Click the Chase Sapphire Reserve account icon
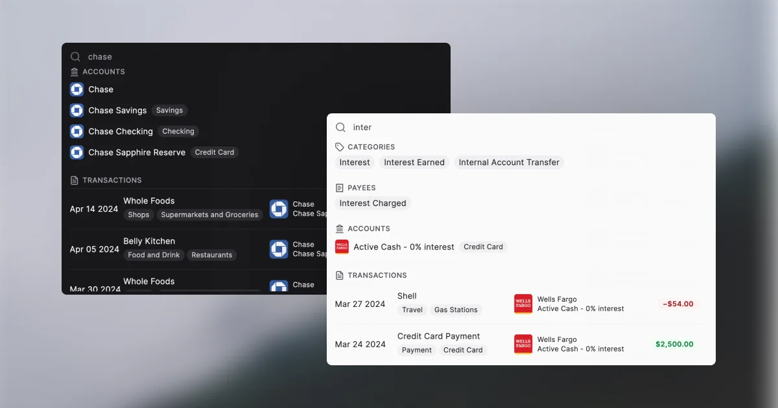 coord(77,153)
